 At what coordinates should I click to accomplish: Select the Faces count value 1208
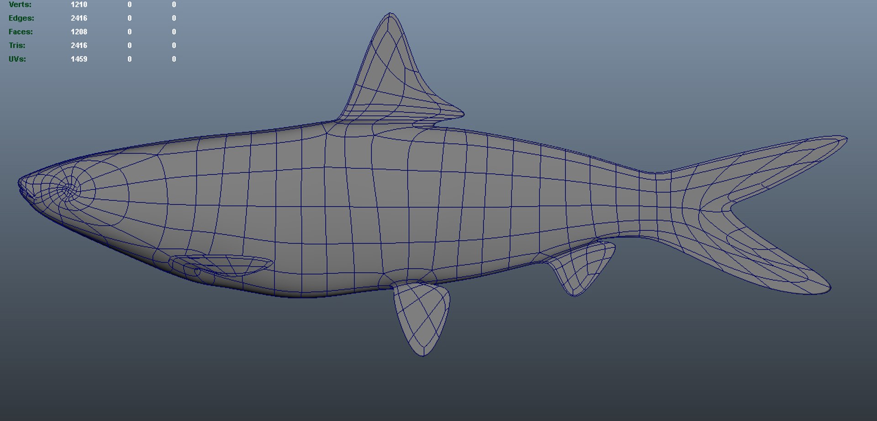click(x=79, y=32)
